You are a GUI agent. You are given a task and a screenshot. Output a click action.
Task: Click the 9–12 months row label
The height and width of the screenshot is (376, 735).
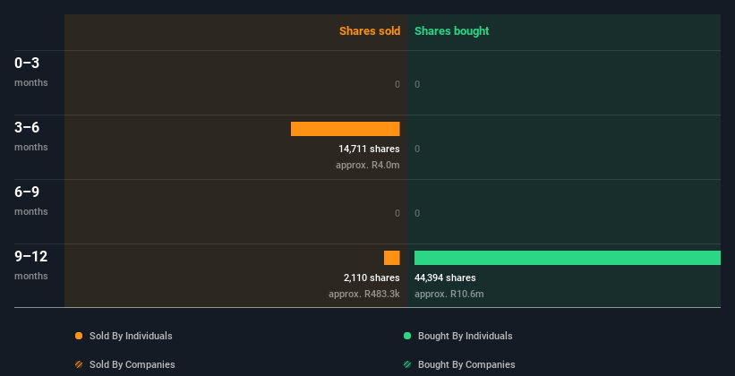[x=31, y=265]
